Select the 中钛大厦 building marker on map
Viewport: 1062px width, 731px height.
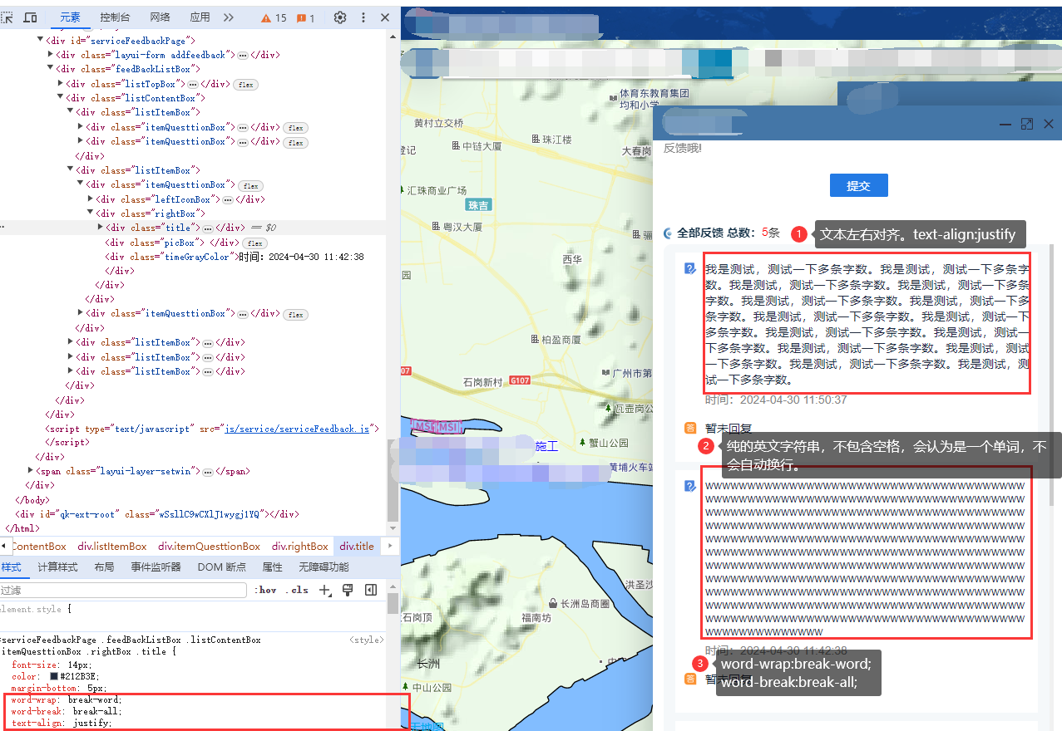pyautogui.click(x=477, y=146)
